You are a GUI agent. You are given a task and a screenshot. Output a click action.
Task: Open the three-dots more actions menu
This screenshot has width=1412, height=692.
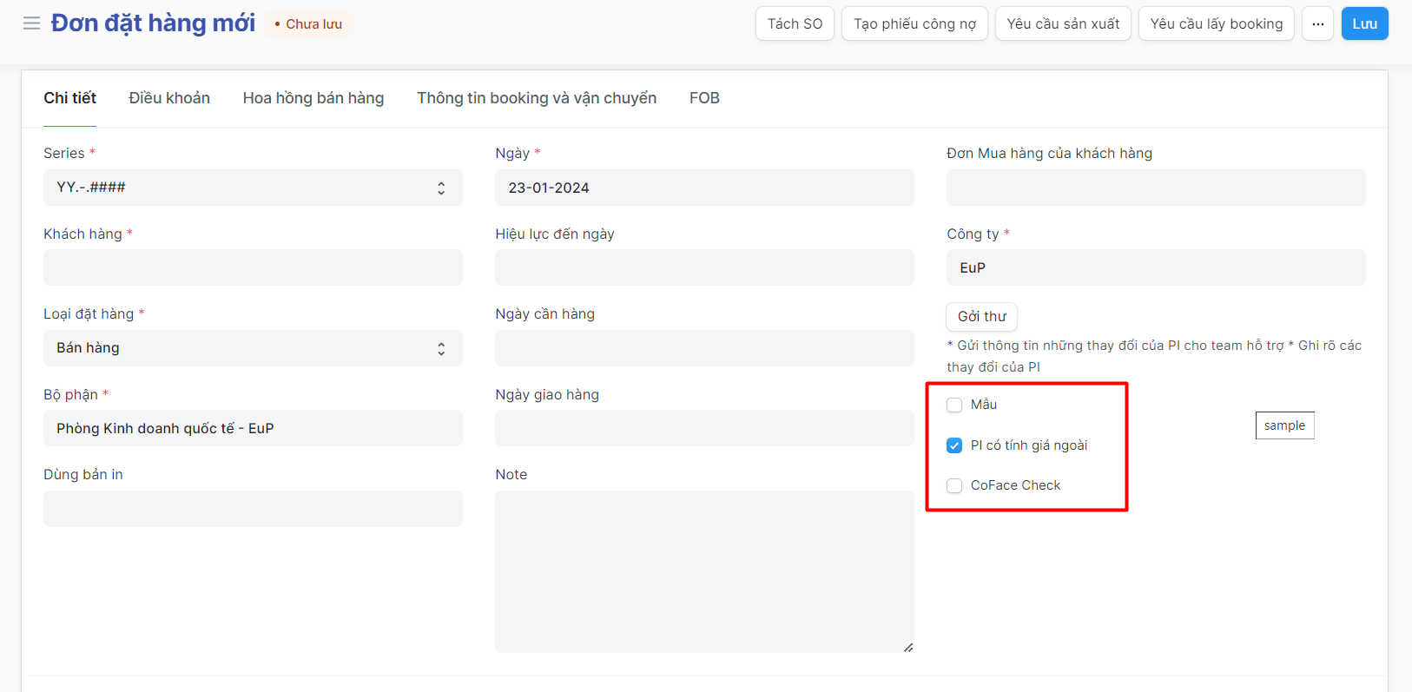[1317, 23]
